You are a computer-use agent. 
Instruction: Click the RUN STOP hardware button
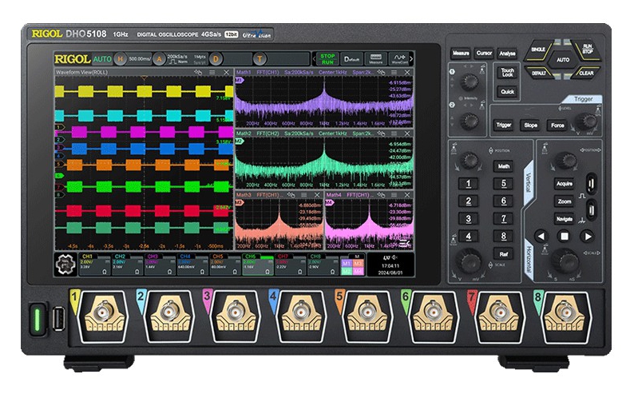[587, 50]
